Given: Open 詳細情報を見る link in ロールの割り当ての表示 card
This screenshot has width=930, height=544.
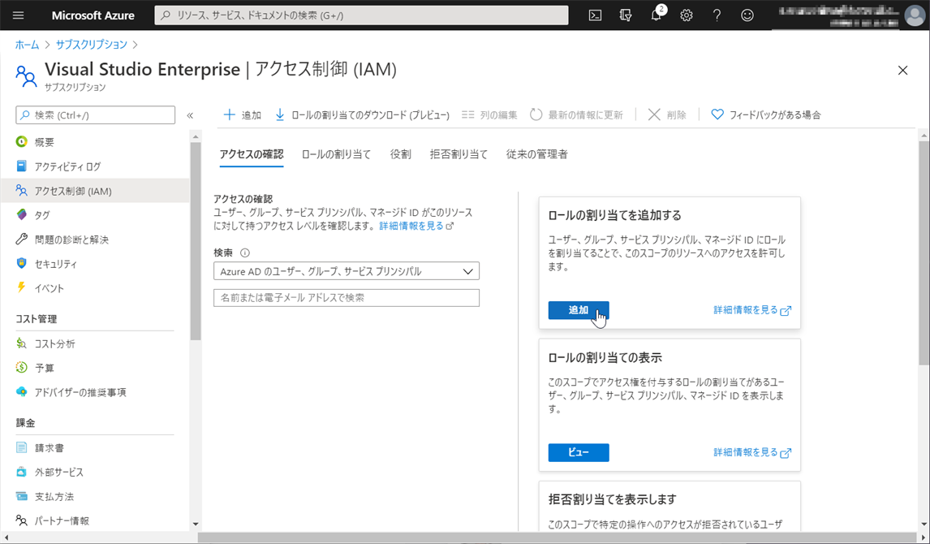Looking at the screenshot, I should tap(752, 452).
